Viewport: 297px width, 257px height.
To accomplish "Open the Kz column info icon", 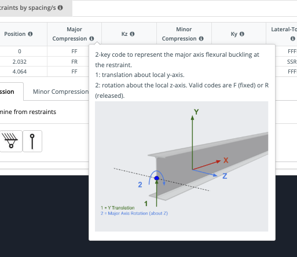I will (x=132, y=34).
